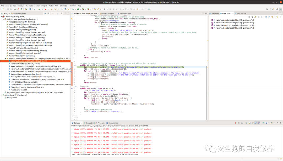Click the Skip All Breakpoints icon in Breakpoints view
The width and height of the screenshot is (283, 161).
point(262,17)
